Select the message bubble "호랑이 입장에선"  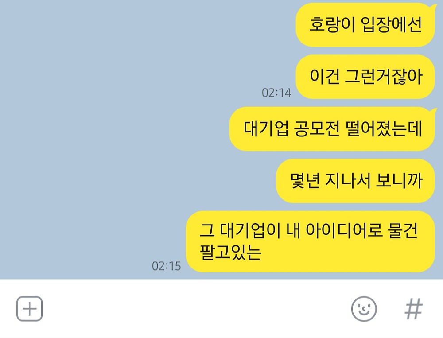[365, 25]
